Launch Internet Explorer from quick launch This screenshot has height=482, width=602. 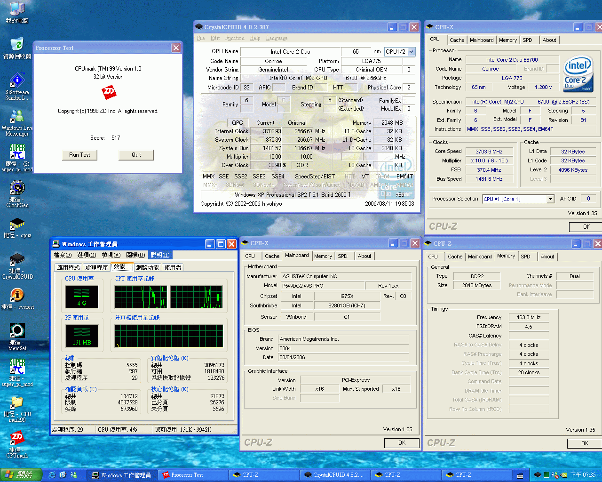pos(52,475)
